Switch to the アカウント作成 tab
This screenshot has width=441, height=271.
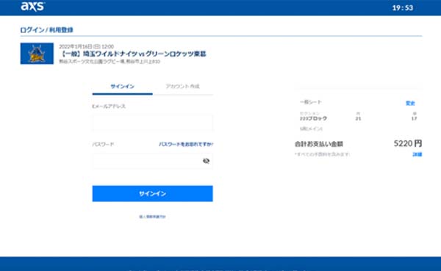182,87
